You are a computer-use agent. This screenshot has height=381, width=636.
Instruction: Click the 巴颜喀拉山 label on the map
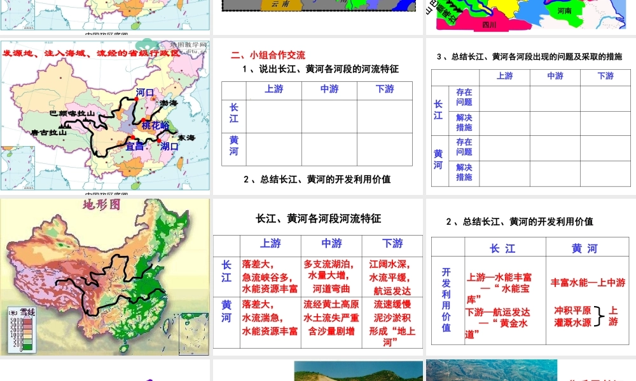pos(73,114)
